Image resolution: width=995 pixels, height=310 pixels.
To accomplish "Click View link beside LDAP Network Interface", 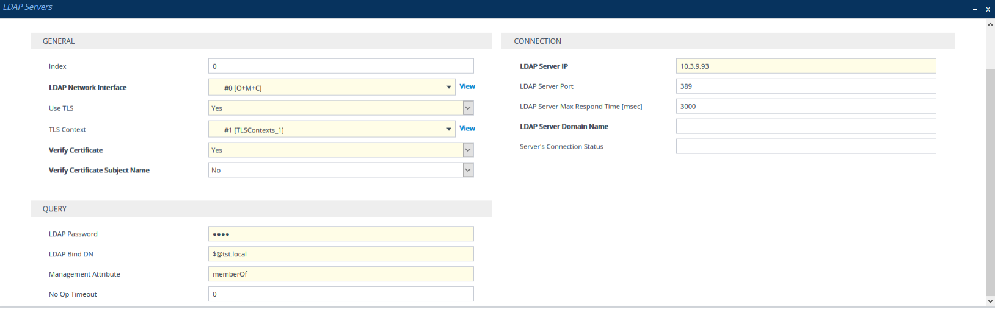I will pyautogui.click(x=467, y=86).
